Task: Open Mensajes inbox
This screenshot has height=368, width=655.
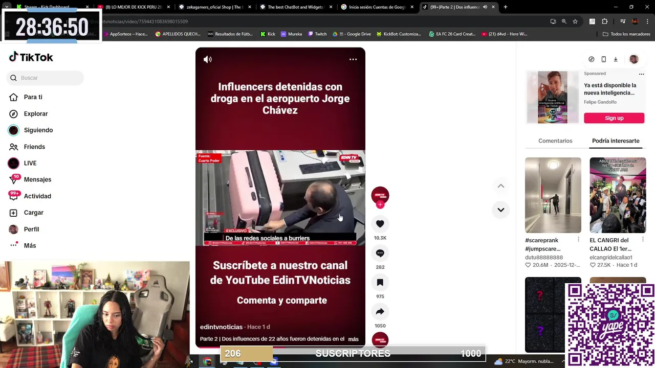Action: pos(30,179)
